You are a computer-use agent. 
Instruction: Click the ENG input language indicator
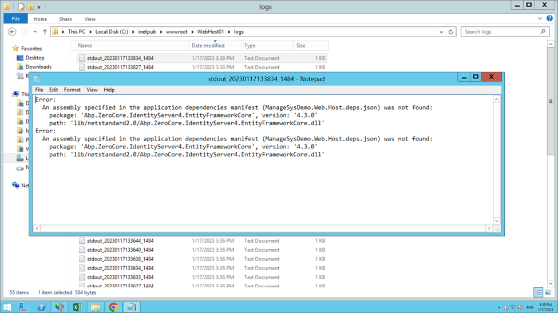530,307
